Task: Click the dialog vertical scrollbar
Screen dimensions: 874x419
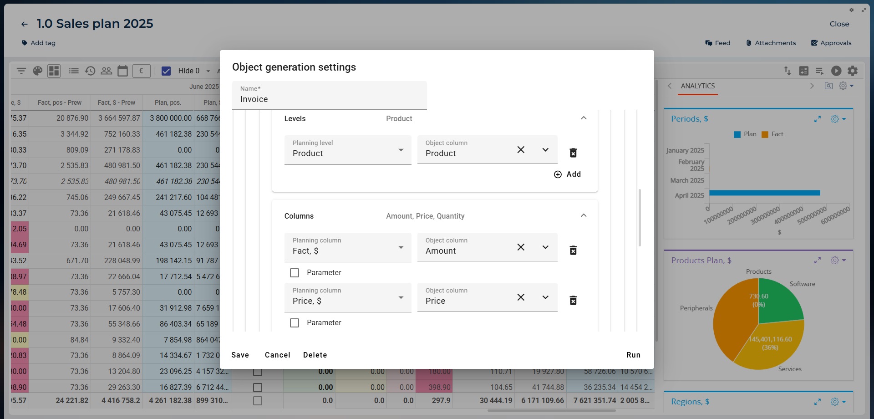Action: (640, 218)
